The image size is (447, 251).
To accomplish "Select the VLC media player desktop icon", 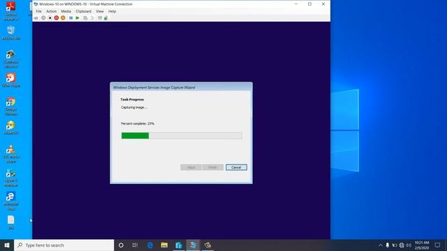I will (x=11, y=153).
